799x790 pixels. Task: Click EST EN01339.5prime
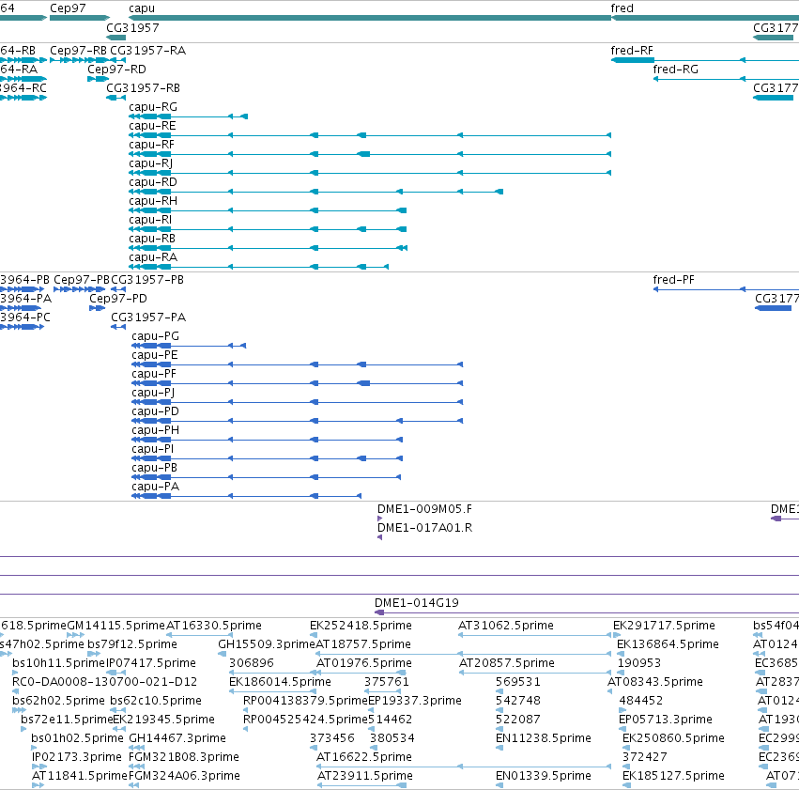[x=544, y=776]
